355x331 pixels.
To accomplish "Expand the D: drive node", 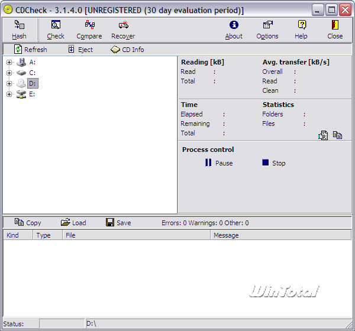I will (x=9, y=83).
